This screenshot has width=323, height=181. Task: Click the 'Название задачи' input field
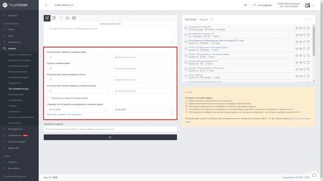110,129
